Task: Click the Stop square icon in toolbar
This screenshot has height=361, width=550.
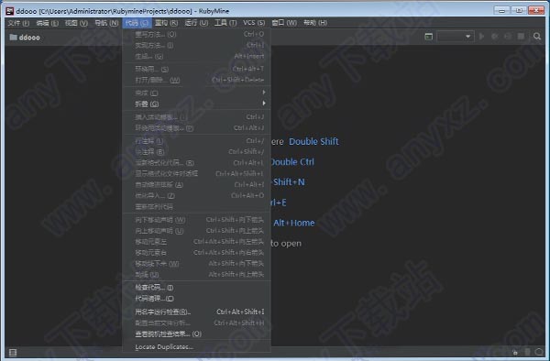Action: coord(521,37)
